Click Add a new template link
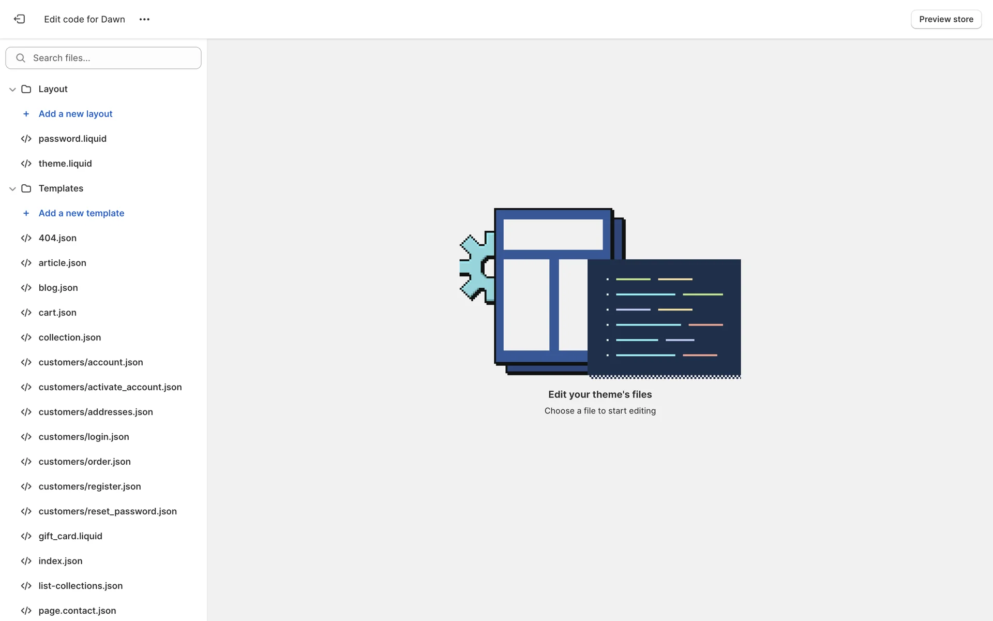Screen dimensions: 993x621 81,213
